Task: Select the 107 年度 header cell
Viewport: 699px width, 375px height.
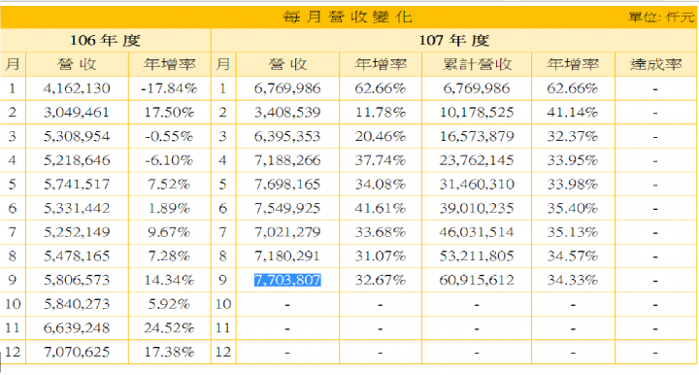Action: point(453,41)
